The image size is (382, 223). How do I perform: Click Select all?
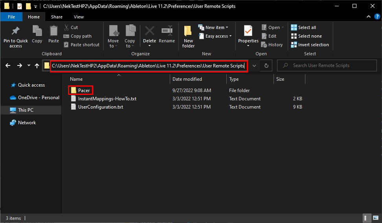[x=303, y=27]
